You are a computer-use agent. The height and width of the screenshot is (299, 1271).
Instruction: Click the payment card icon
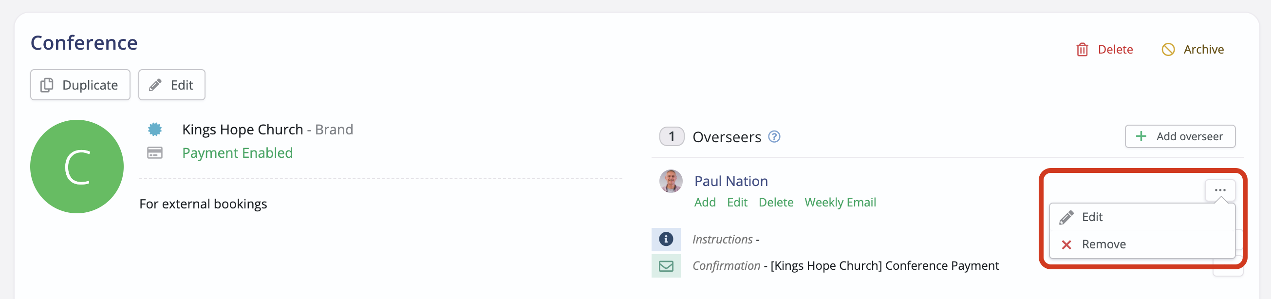pyautogui.click(x=155, y=153)
